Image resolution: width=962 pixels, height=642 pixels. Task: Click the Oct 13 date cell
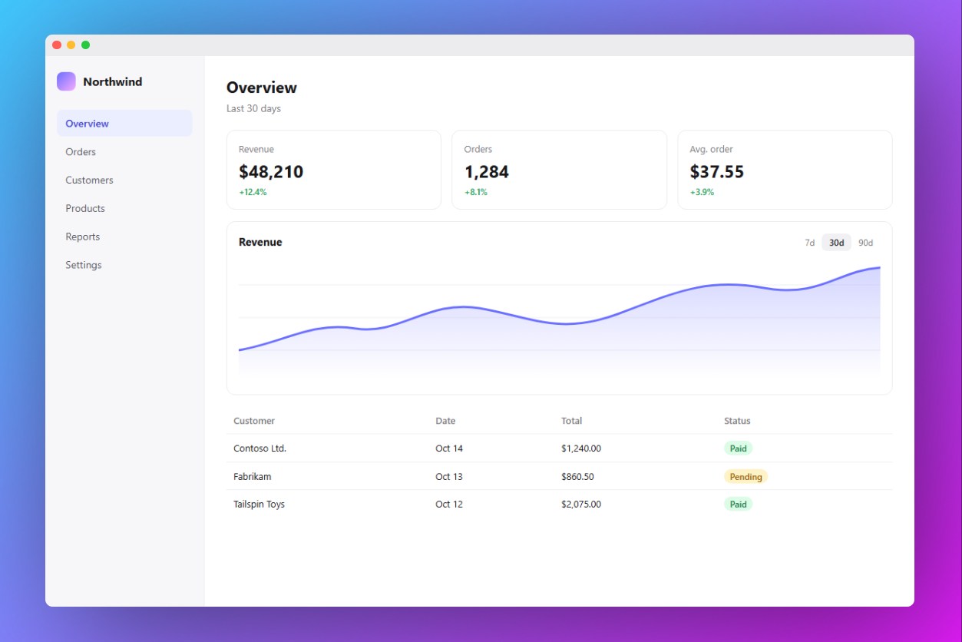[x=449, y=477]
